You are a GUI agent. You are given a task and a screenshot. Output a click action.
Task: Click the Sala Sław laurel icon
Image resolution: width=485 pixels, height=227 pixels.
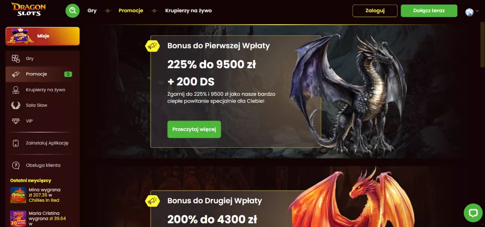[16, 105]
